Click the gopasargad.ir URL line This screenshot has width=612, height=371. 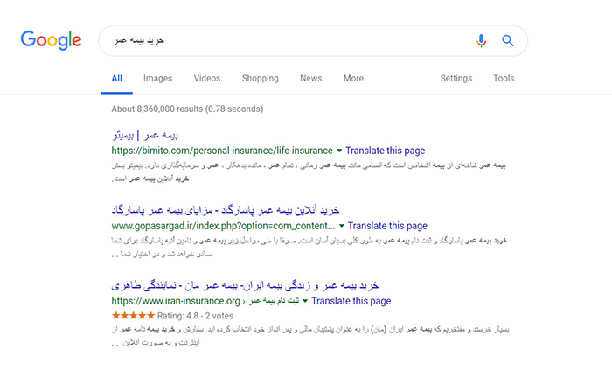tap(223, 226)
